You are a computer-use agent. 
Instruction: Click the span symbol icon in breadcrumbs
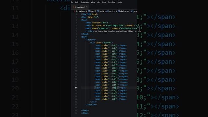(x=132, y=11)
